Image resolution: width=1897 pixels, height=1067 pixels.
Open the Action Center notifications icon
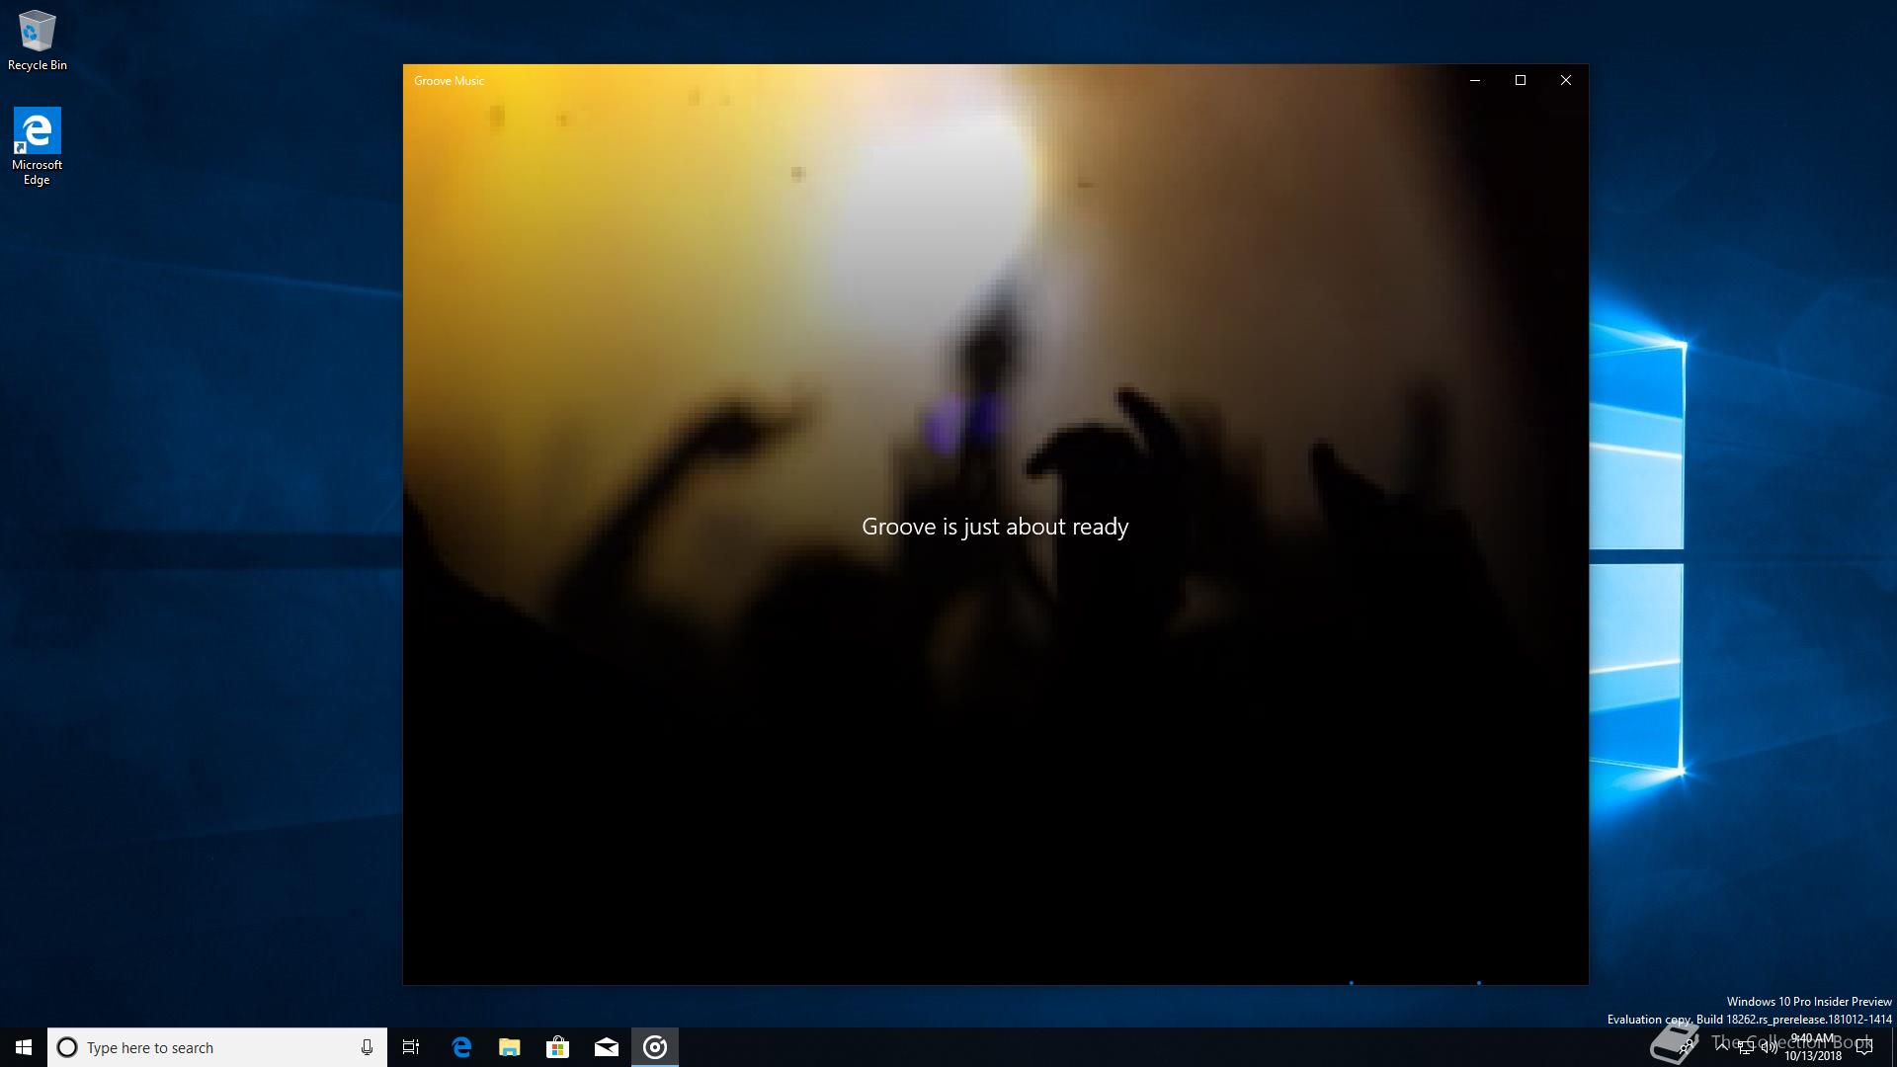pos(1864,1047)
